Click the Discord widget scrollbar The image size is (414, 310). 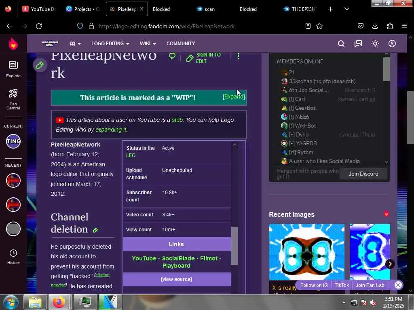[387, 69]
